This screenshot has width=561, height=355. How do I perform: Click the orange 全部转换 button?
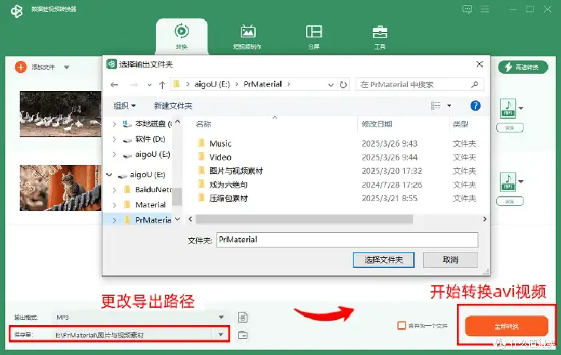506,326
